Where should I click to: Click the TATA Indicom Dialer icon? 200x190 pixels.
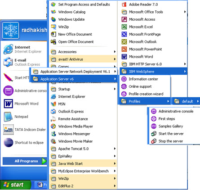point(9,130)
